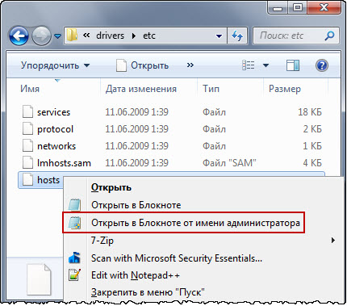Click the networks file icon
This screenshot has width=347, height=306.
(x=27, y=145)
